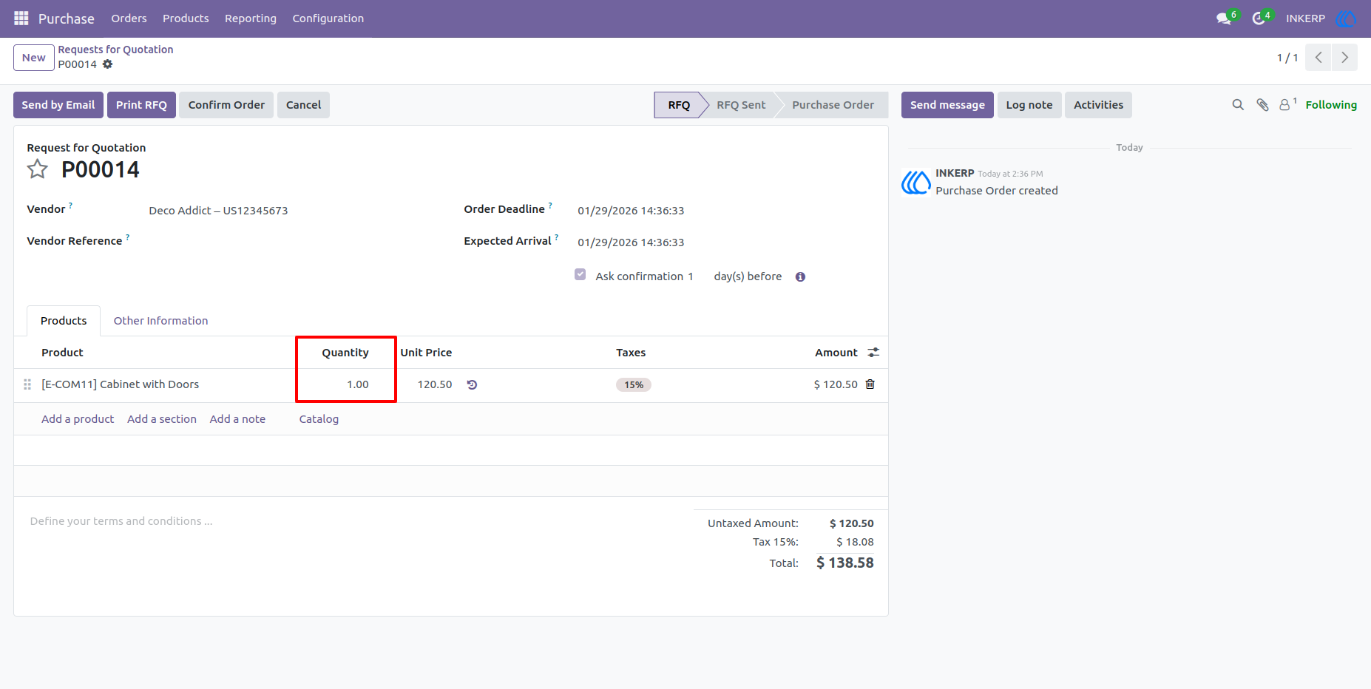Click the Cancel button
The width and height of the screenshot is (1371, 689).
[303, 105]
